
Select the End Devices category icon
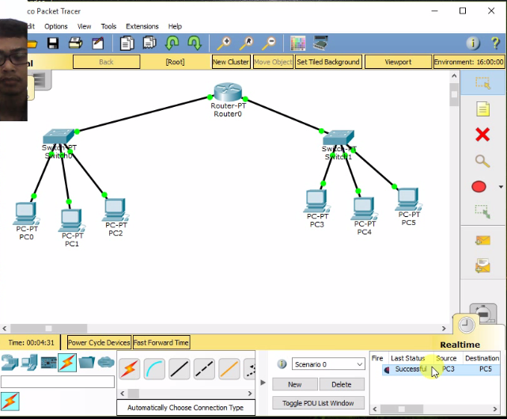point(29,363)
